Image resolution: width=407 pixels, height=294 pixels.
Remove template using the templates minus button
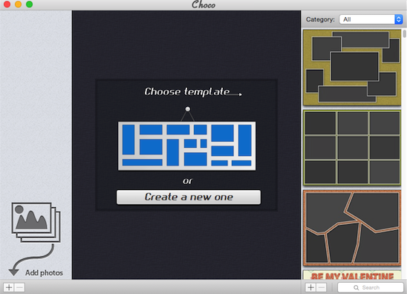pyautogui.click(x=322, y=287)
